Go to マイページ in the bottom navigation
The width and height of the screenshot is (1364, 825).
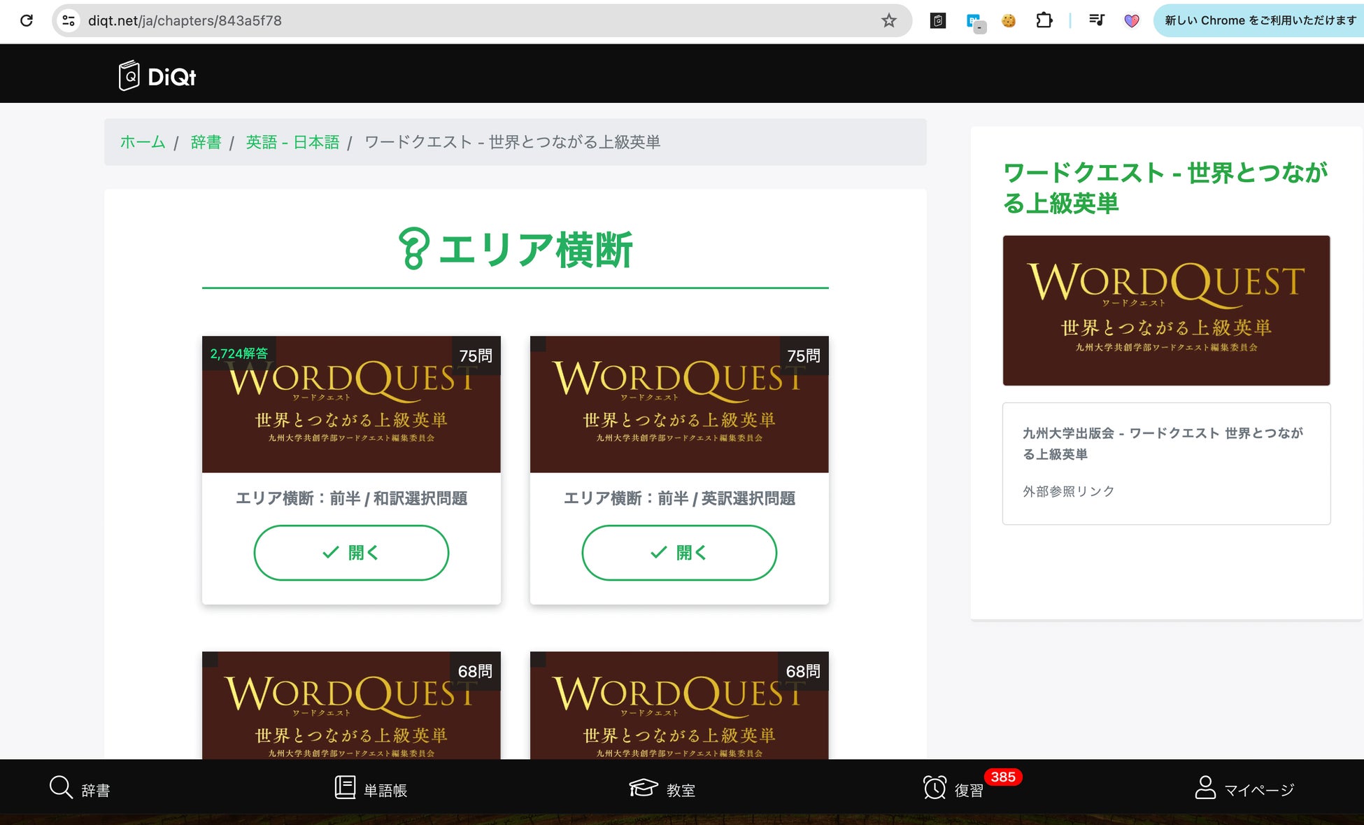pos(1244,789)
